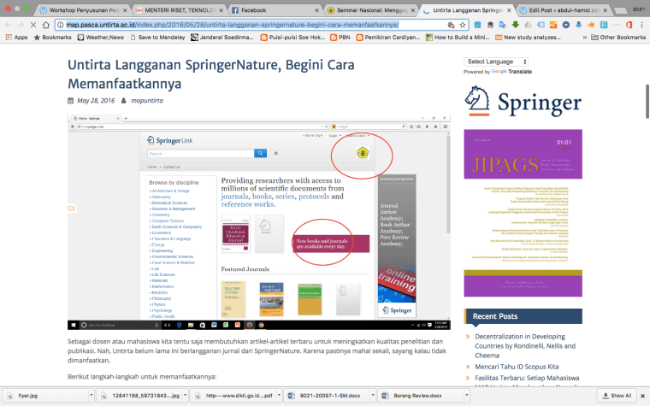Show hidden bookmarks via the chevron
This screenshot has height=406, width=650.
[584, 38]
